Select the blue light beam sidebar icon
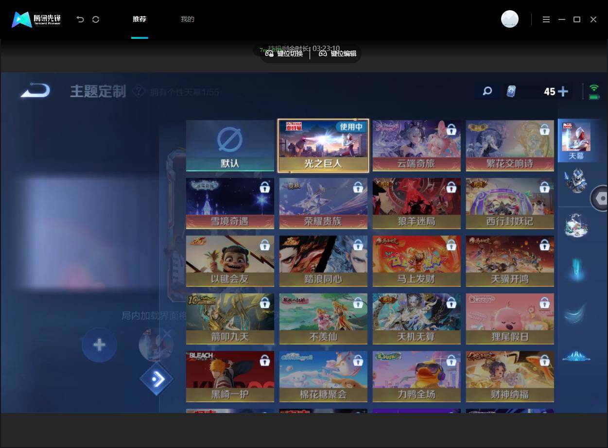The height and width of the screenshot is (448, 608). click(577, 269)
